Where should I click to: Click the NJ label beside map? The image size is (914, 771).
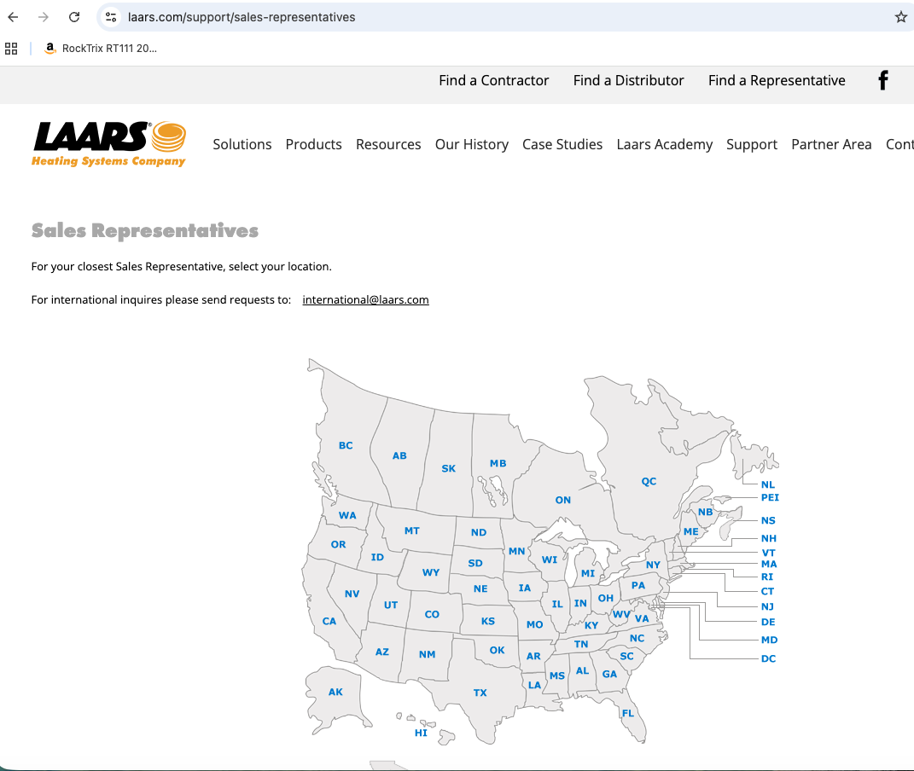768,606
